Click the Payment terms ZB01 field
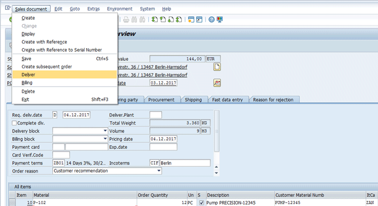378x206 pixels. click(58, 163)
